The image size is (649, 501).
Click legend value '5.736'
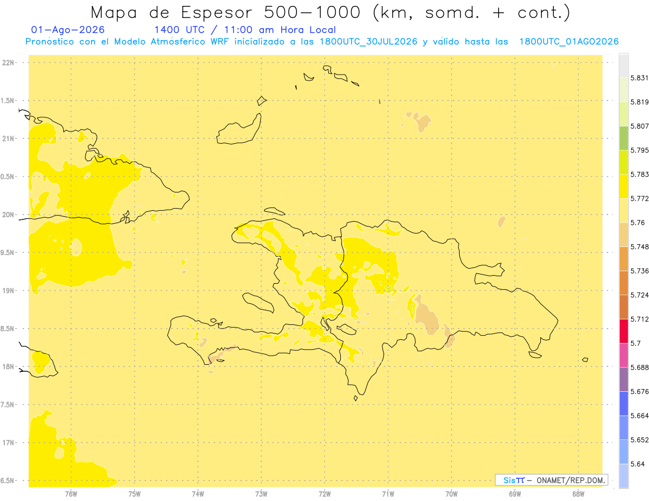639,271
